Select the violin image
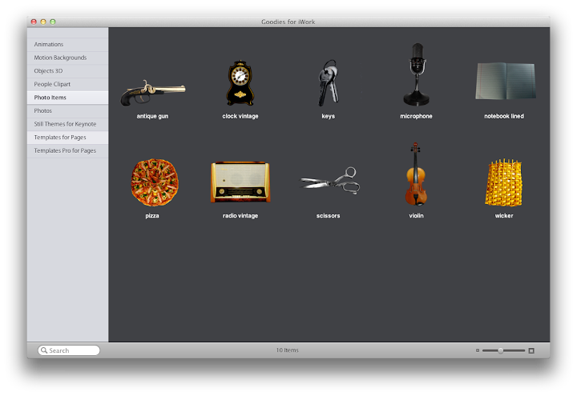 tap(416, 174)
